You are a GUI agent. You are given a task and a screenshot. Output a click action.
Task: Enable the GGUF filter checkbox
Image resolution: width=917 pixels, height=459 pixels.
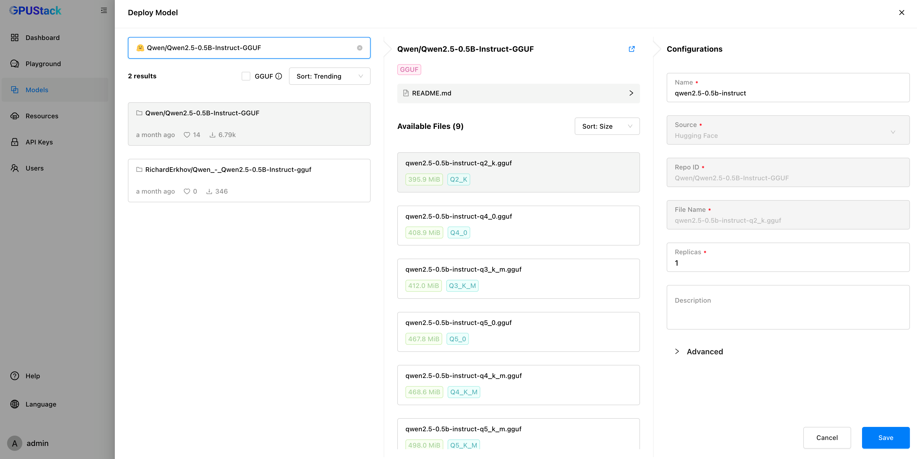pos(246,76)
